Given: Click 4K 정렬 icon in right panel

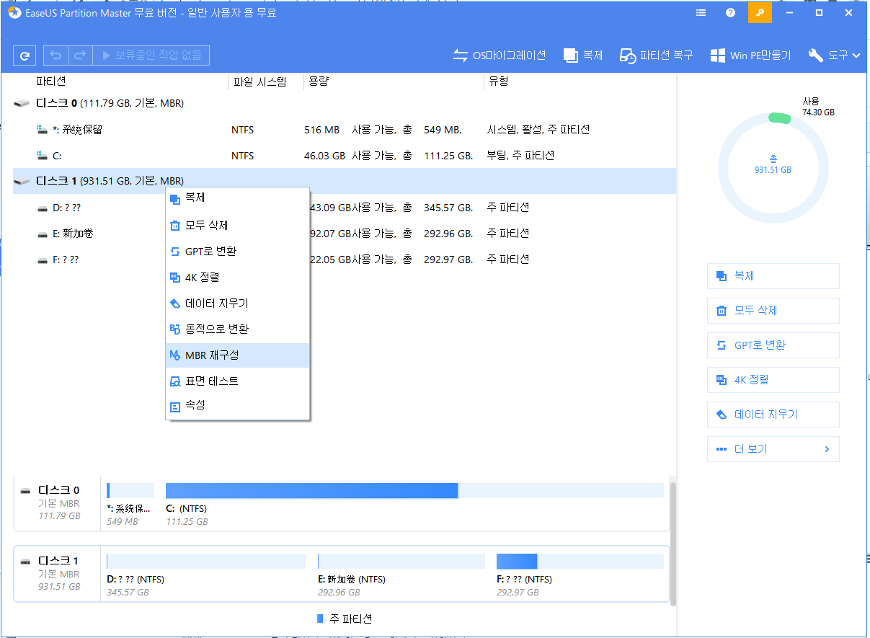Looking at the screenshot, I should click(722, 380).
